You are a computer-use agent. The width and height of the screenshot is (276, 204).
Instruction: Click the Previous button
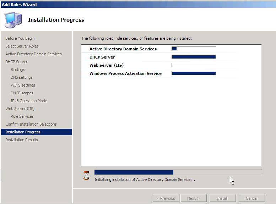(x=166, y=198)
